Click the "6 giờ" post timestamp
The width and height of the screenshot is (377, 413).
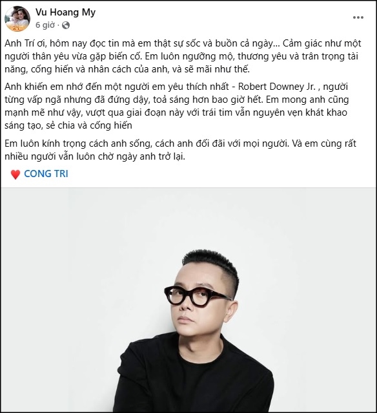point(45,25)
